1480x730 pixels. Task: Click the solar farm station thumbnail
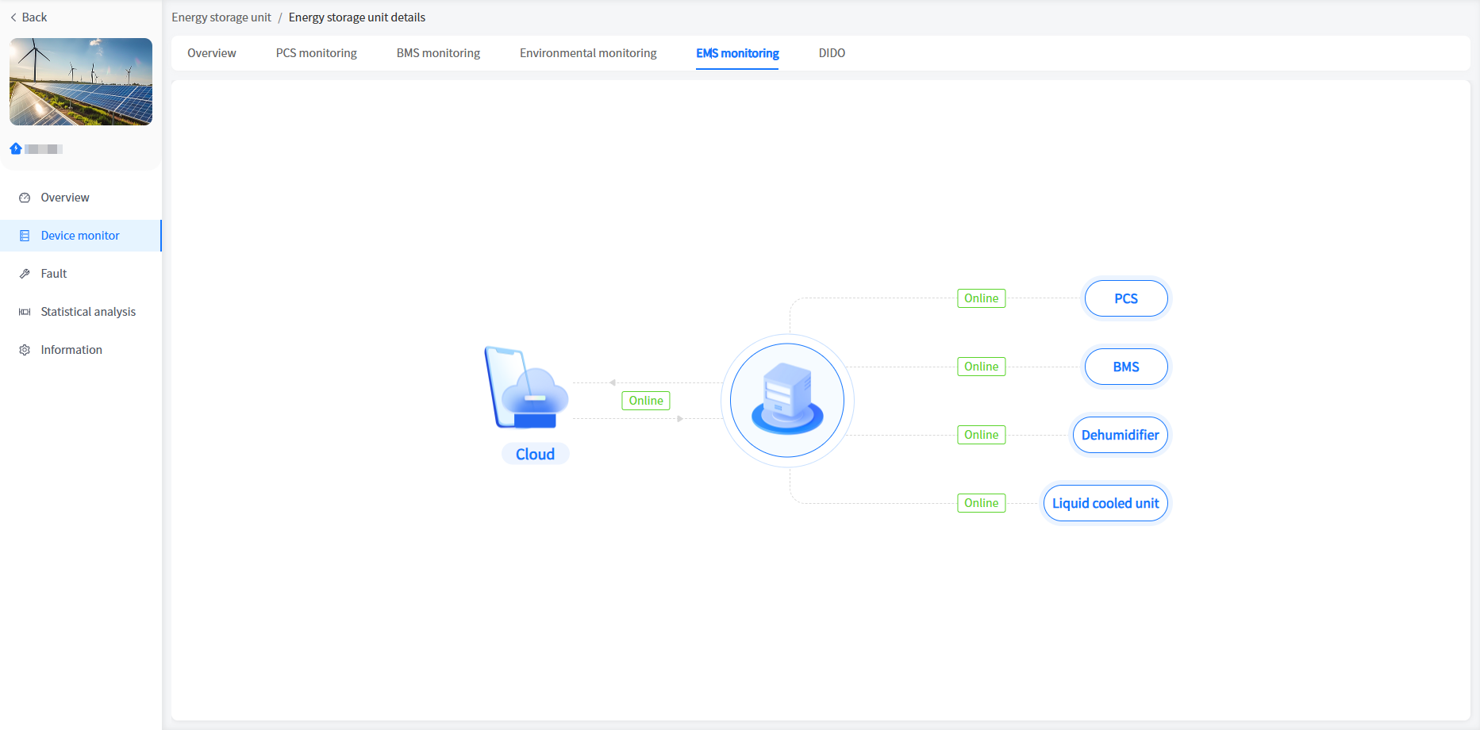point(81,82)
